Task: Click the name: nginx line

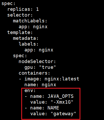Action: point(40,85)
